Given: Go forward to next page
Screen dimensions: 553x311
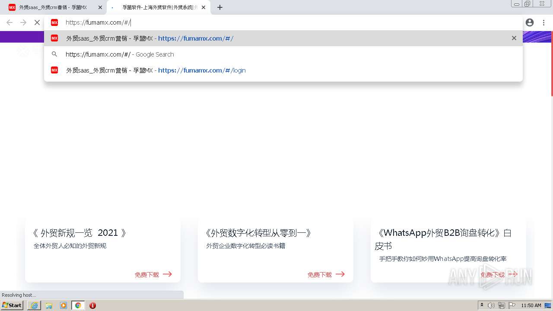Looking at the screenshot, I should [x=23, y=22].
